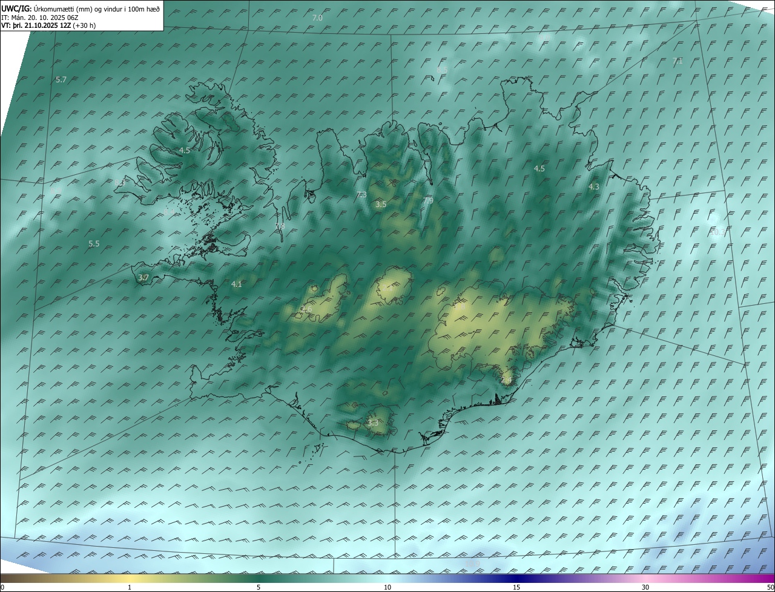Click the 4.5 label over the Westfjords
The height and width of the screenshot is (592, 775).
point(185,151)
